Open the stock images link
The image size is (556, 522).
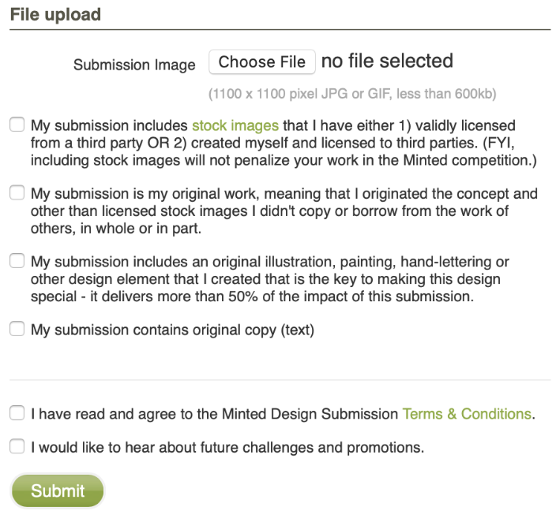(x=235, y=125)
